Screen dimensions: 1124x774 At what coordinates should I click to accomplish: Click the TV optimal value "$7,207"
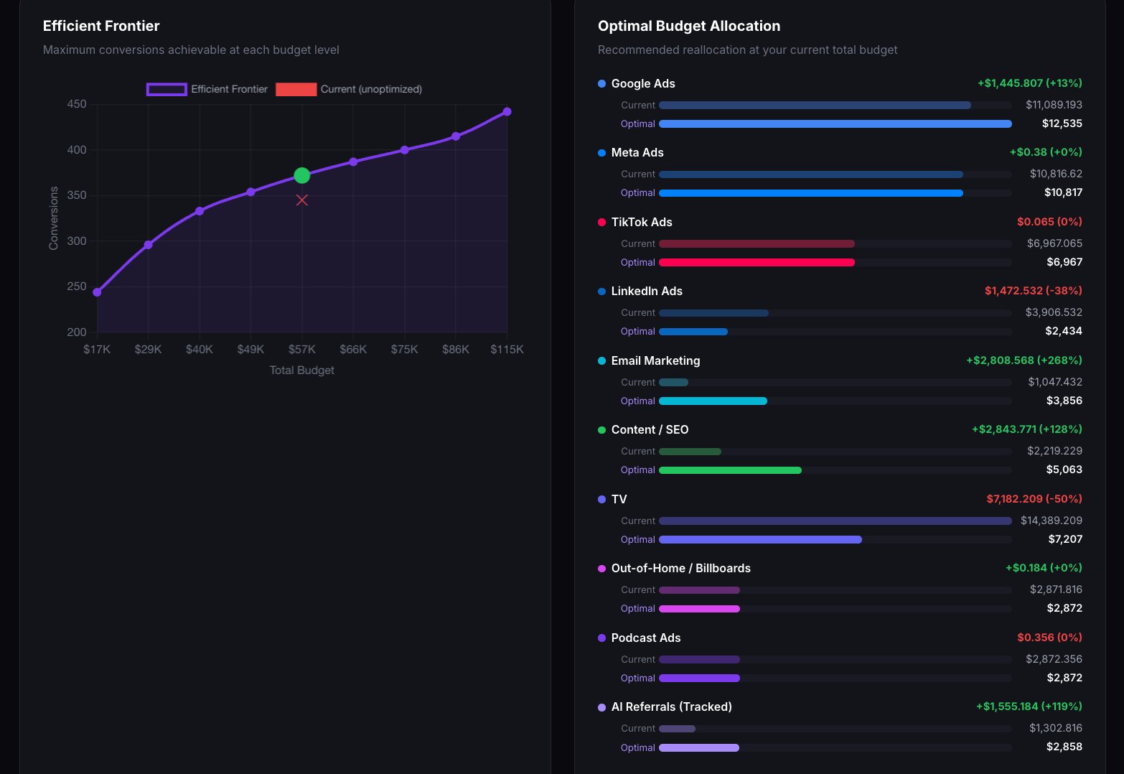(1065, 539)
